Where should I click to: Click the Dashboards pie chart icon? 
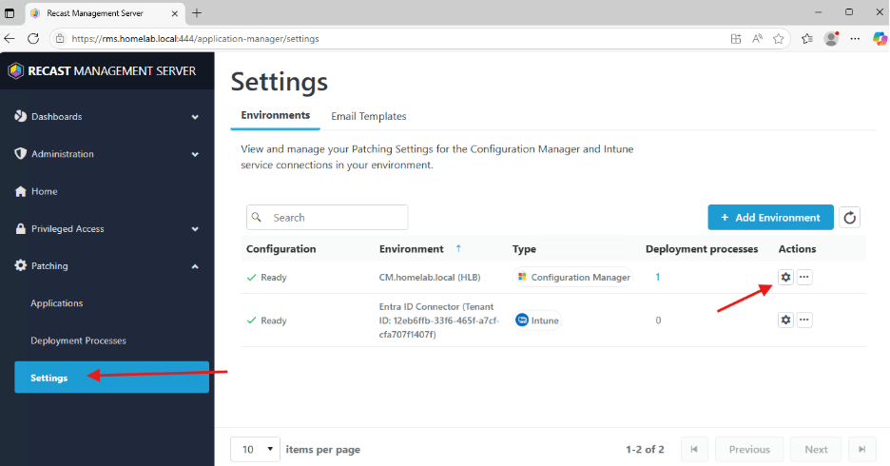pyautogui.click(x=20, y=116)
